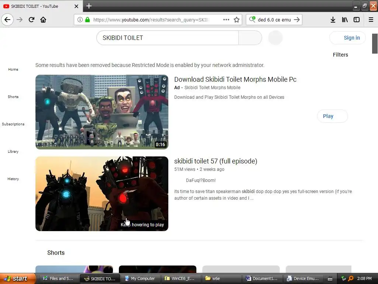Open Download Skibidi Toilet Morphs Mobile Pc title
Viewport: 378px width, 284px height.
click(235, 79)
